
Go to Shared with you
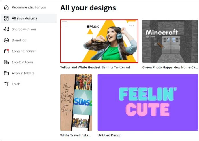29,29
